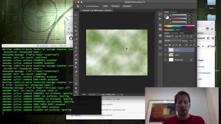Toggle filter for adjustment layers

pyautogui.click(x=180, y=37)
